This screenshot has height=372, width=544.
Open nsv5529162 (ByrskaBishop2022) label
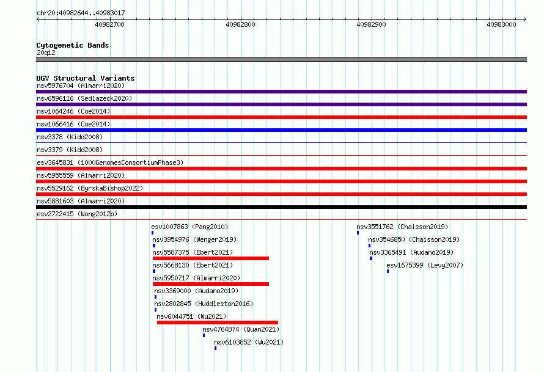tap(90, 188)
